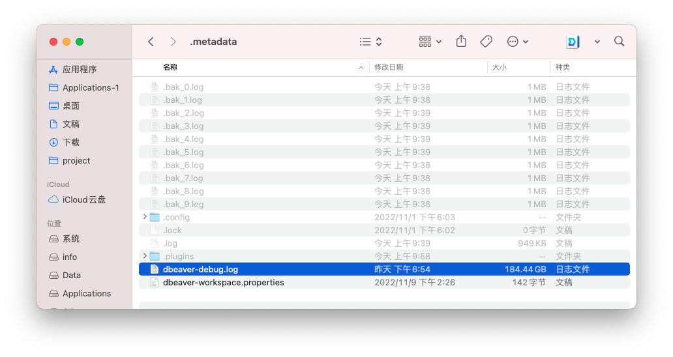673x357 pixels.
Task: Select the .bak_3.log file
Action: [x=384, y=126]
